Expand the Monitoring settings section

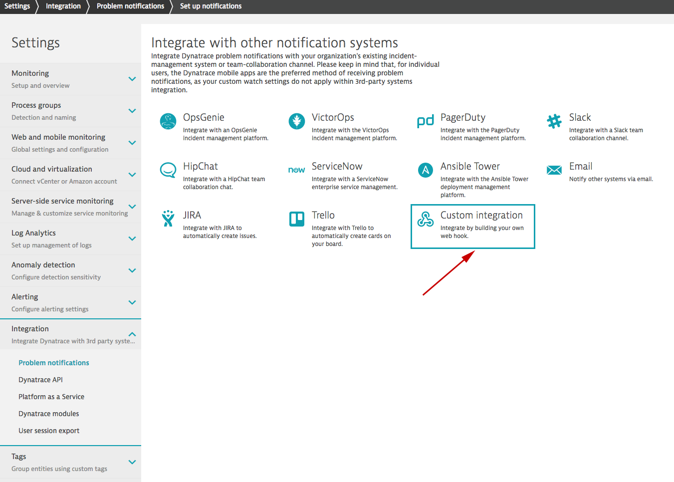pos(132,79)
